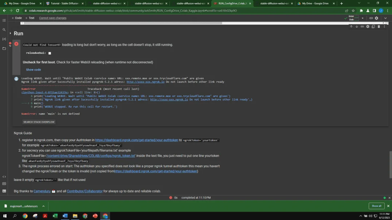Reload the page with refresh icon

pos(17,11)
